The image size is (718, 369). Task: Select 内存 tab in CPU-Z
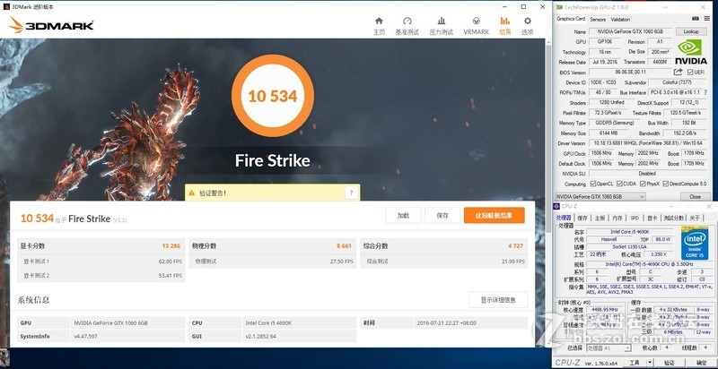point(617,218)
